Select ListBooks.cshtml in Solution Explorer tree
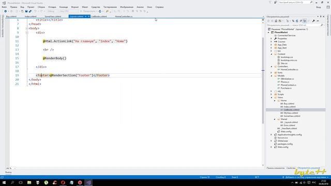 [x=291, y=110]
